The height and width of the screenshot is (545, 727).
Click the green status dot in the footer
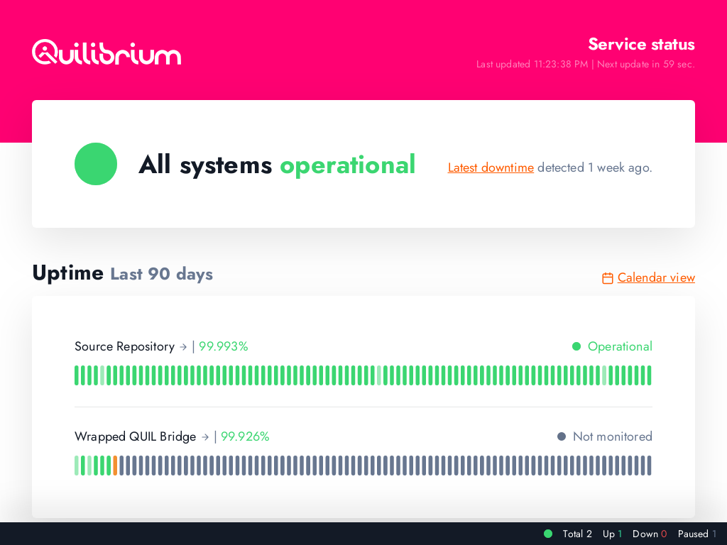[x=548, y=534]
